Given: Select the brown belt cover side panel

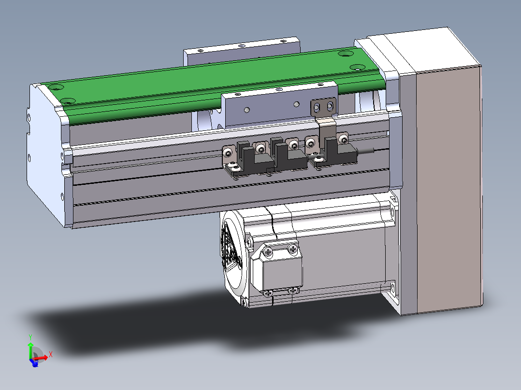Looking at the screenshot, I should pyautogui.click(x=449, y=189).
